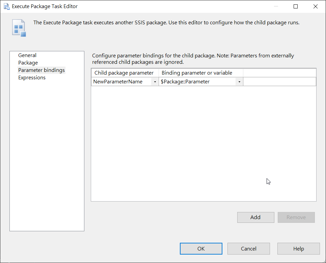Click the SSIS package task icon in header
Image resolution: width=326 pixels, height=263 pixels.
[x=19, y=28]
